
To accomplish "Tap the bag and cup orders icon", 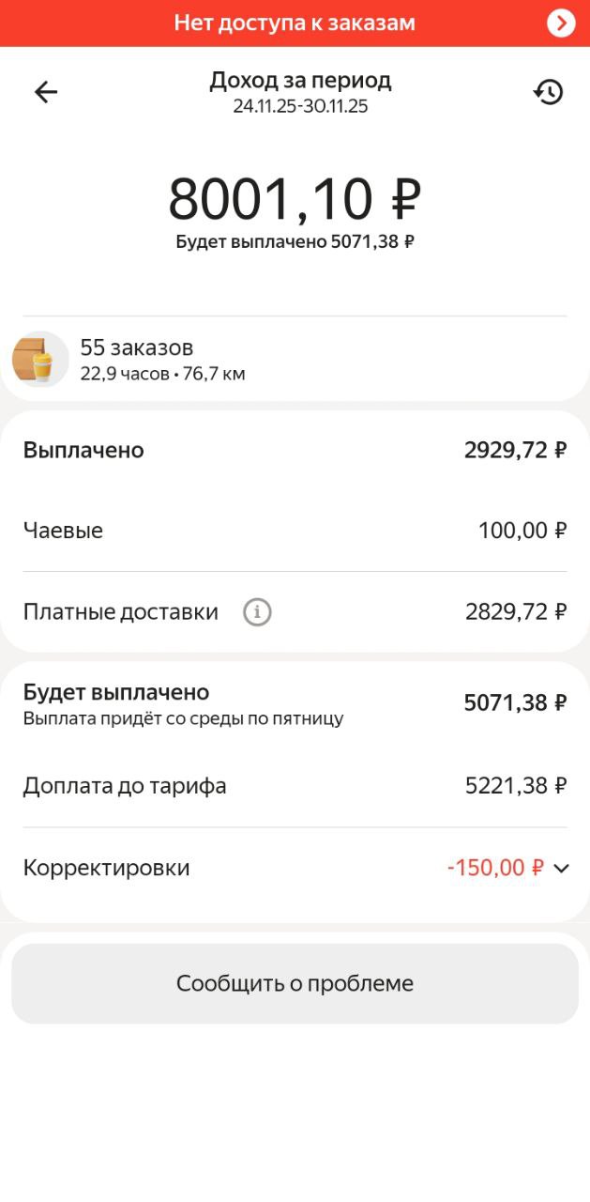I will (39, 360).
